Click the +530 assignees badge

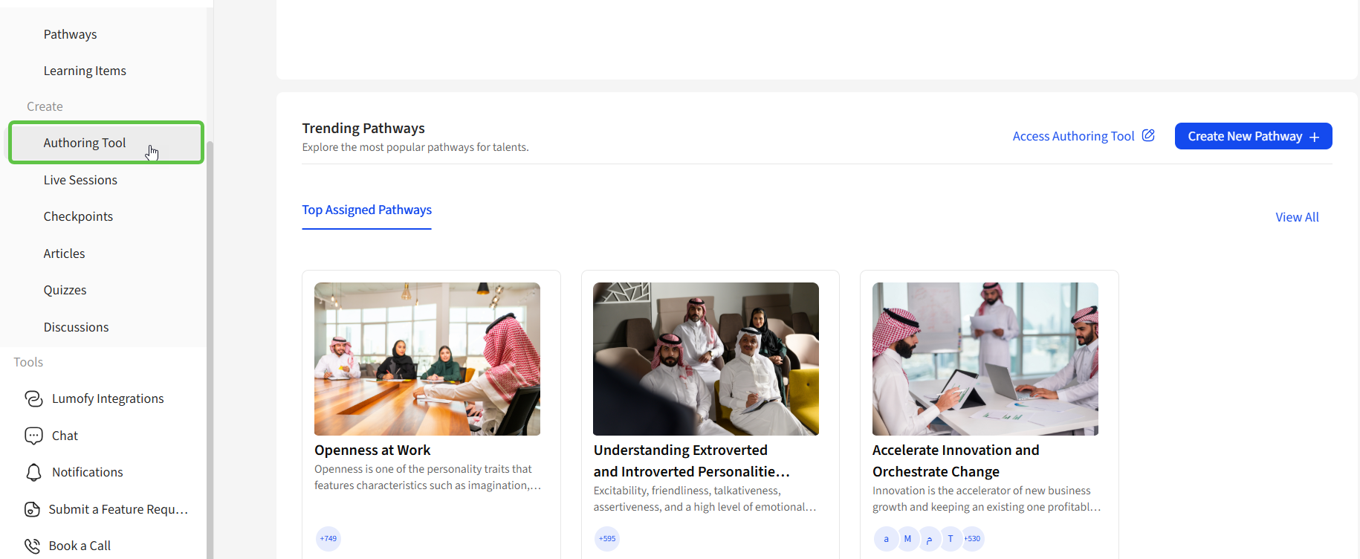click(x=972, y=539)
